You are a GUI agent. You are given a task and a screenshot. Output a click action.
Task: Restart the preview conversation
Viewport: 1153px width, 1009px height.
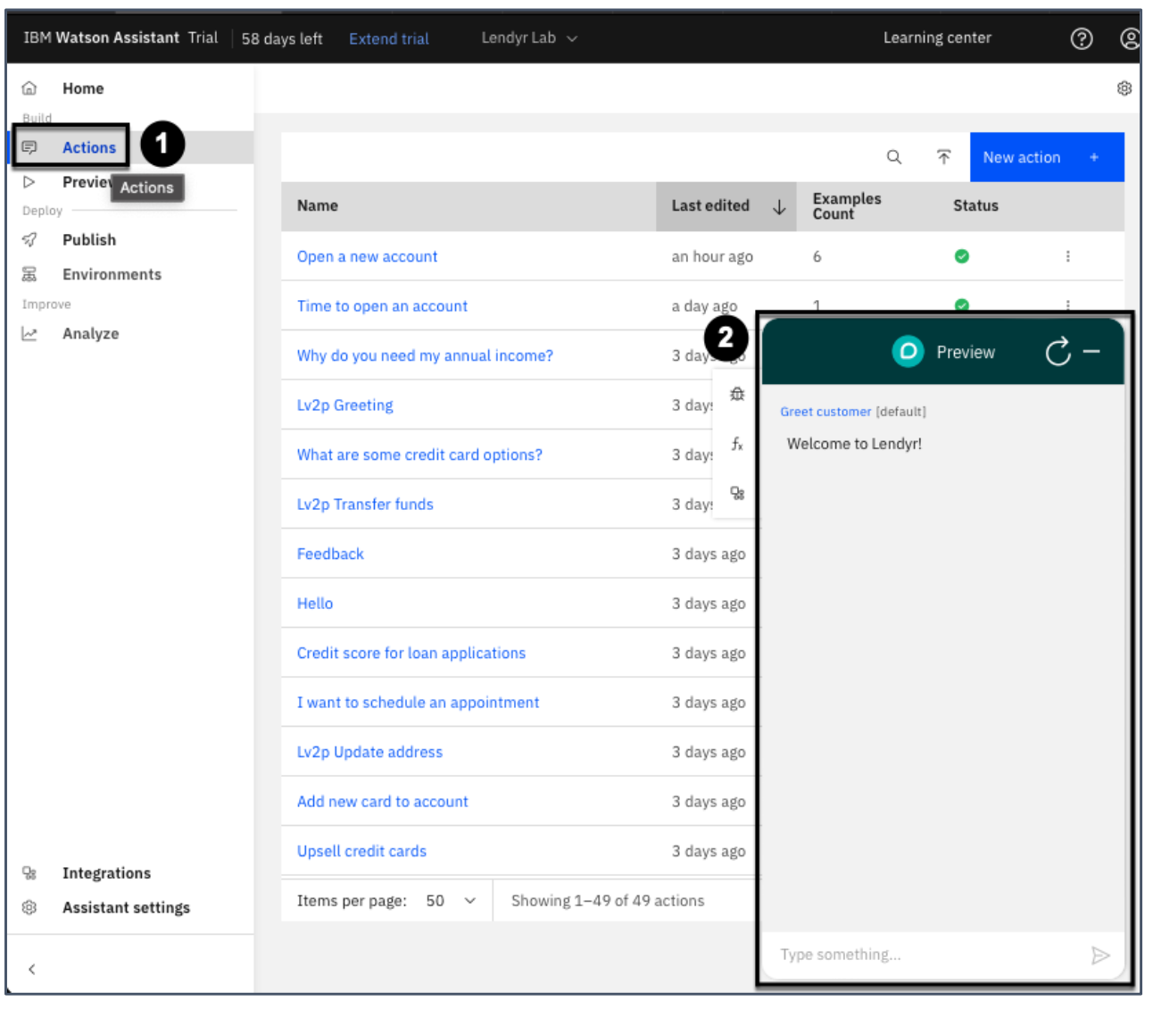point(1058,352)
